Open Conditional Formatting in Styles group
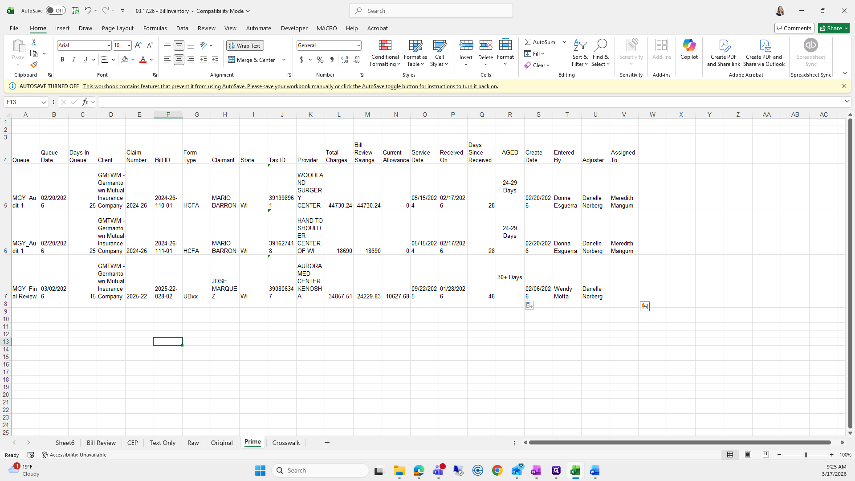The height and width of the screenshot is (481, 855). pyautogui.click(x=385, y=53)
